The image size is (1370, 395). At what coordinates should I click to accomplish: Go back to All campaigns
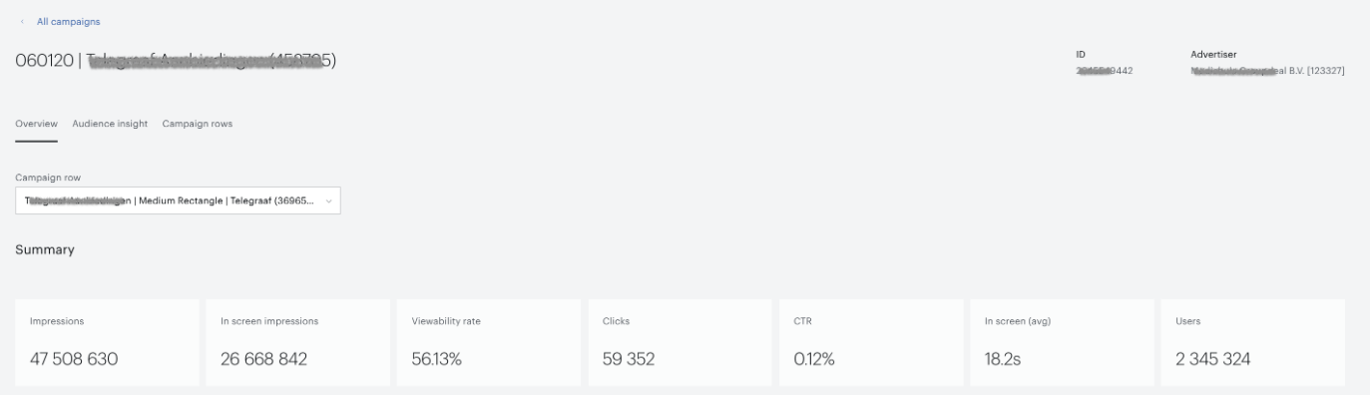tap(68, 21)
